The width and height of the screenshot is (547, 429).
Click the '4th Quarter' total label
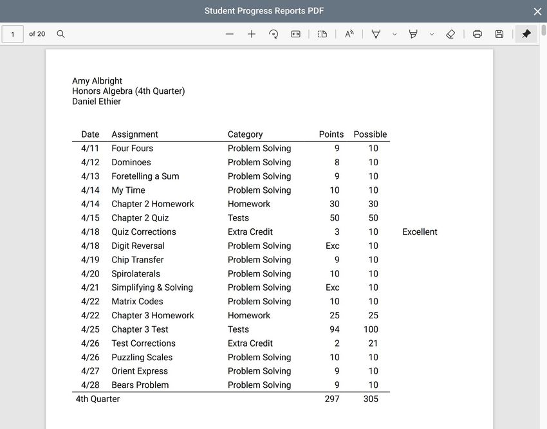[x=98, y=399]
